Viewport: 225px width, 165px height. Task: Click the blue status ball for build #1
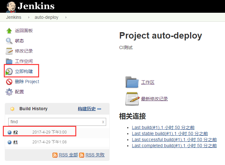[x=10, y=142]
